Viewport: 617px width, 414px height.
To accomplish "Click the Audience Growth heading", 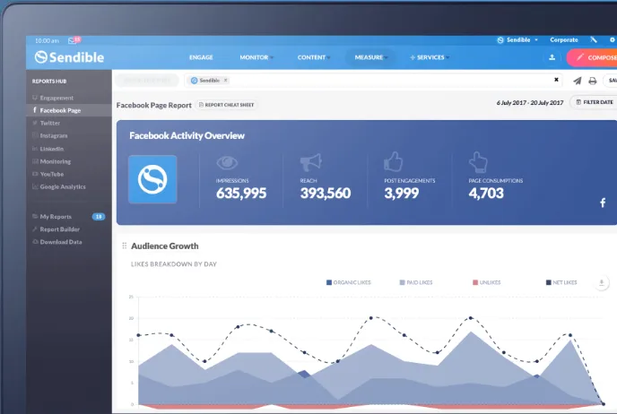I will [x=165, y=246].
